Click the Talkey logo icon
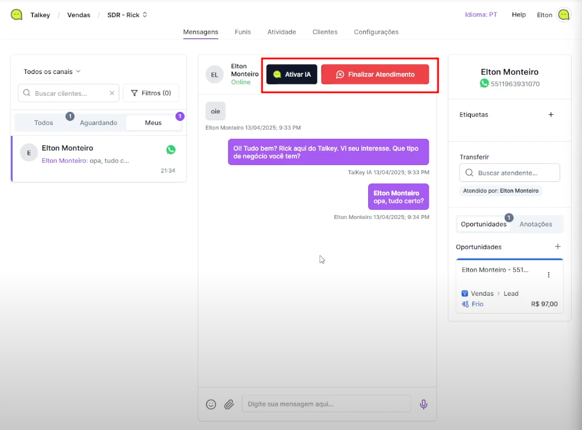This screenshot has height=430, width=582. [x=17, y=15]
